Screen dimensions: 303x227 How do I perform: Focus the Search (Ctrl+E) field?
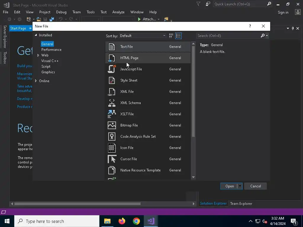(x=228, y=36)
